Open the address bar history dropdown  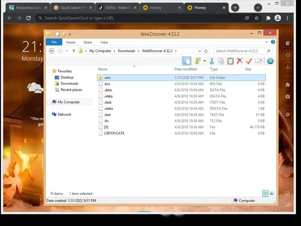[x=200, y=51]
